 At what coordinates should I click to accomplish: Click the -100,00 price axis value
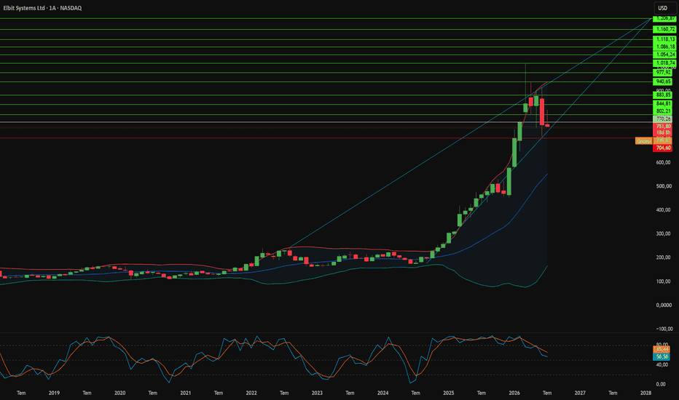click(x=664, y=329)
